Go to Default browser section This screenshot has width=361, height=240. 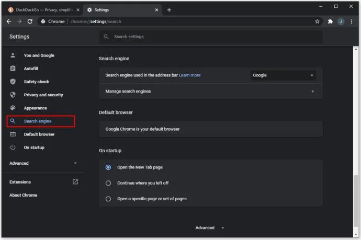pos(39,134)
